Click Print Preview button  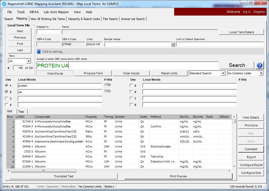tap(178, 176)
